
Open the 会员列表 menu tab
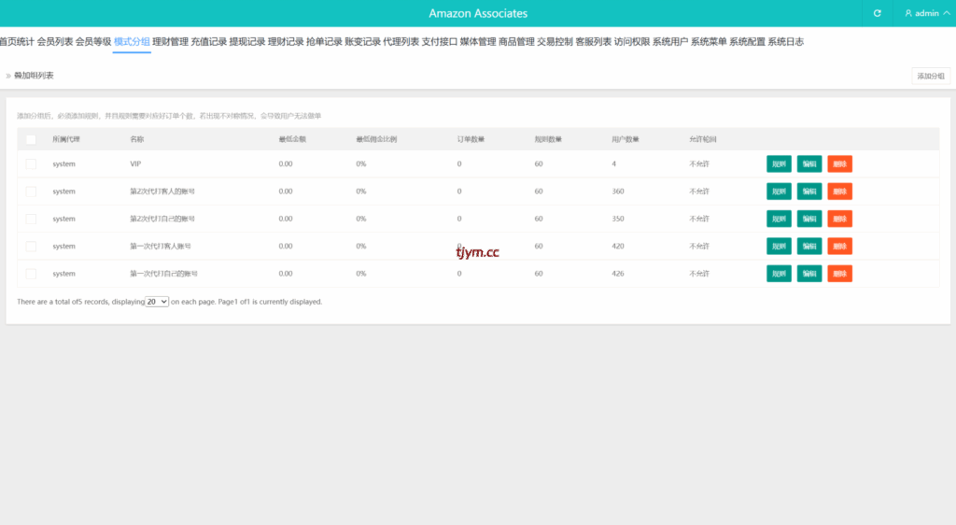point(55,42)
